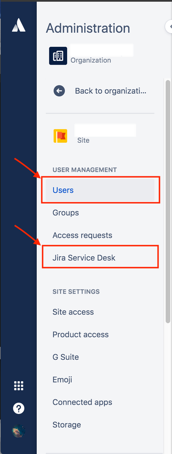The image size is (172, 454).
Task: Click the Organization label text
Action: (91, 60)
